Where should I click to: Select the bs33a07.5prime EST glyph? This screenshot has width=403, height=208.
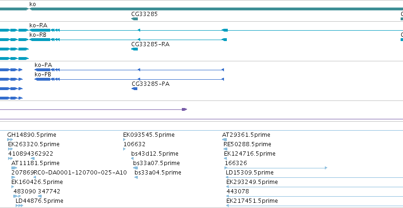[135, 168]
